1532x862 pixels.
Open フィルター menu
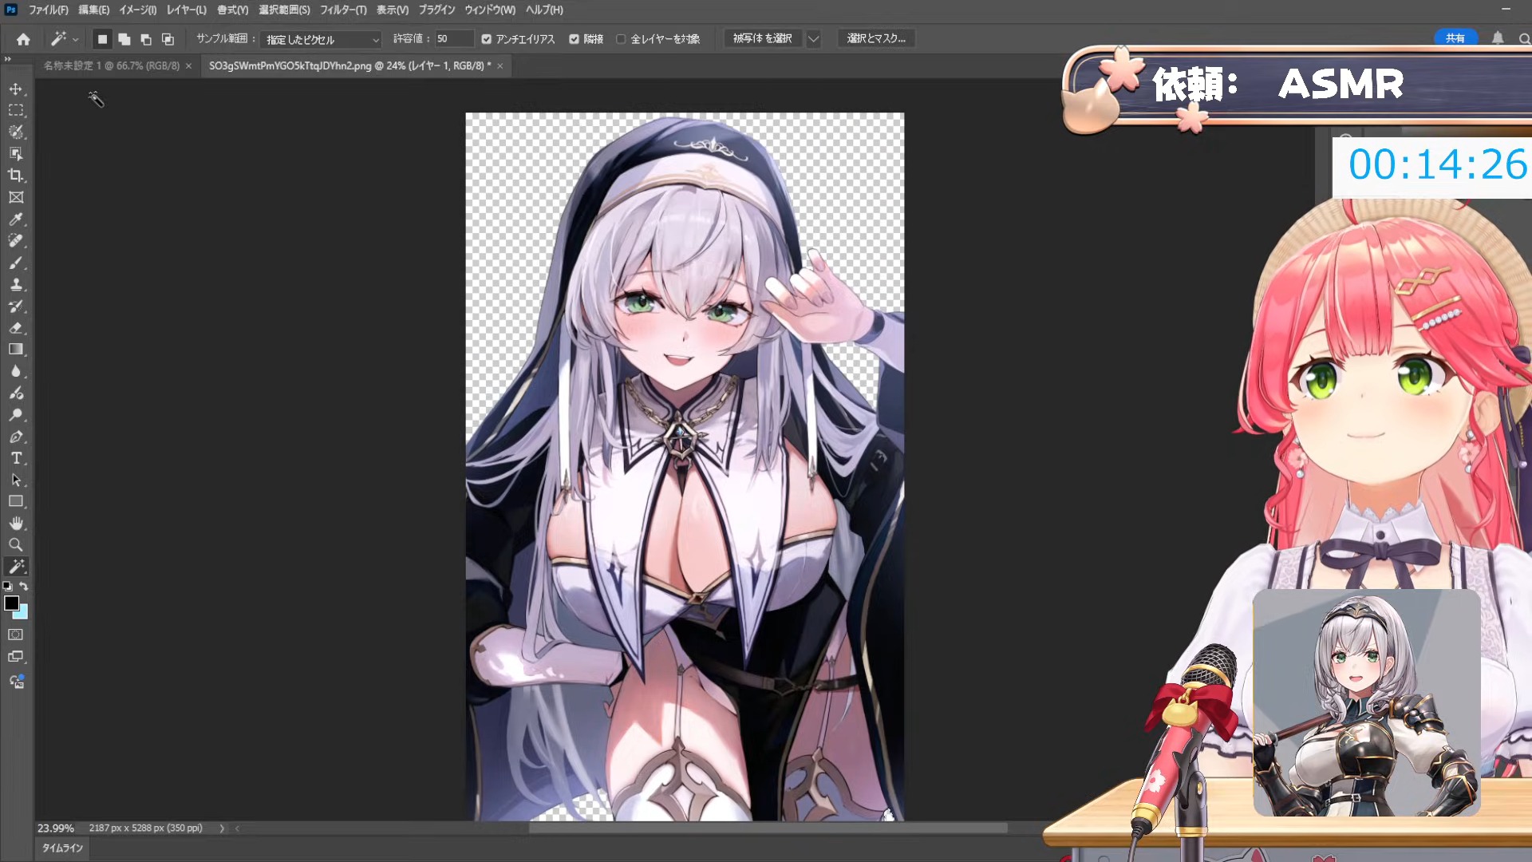point(344,10)
